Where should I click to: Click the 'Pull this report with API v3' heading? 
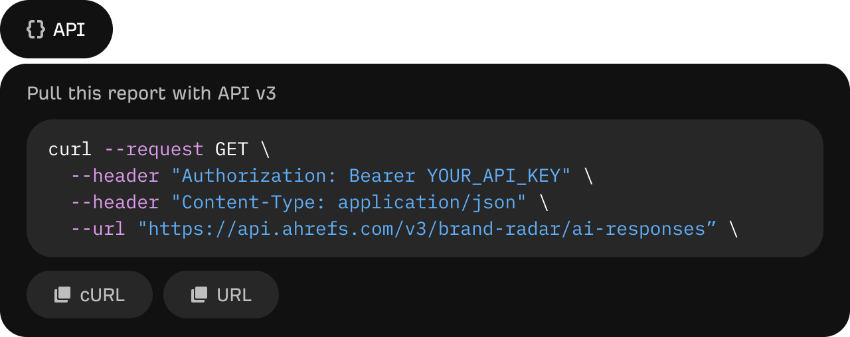pos(151,94)
